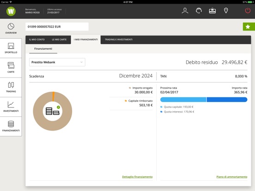Open Investimenti in the sidebar

(11, 107)
